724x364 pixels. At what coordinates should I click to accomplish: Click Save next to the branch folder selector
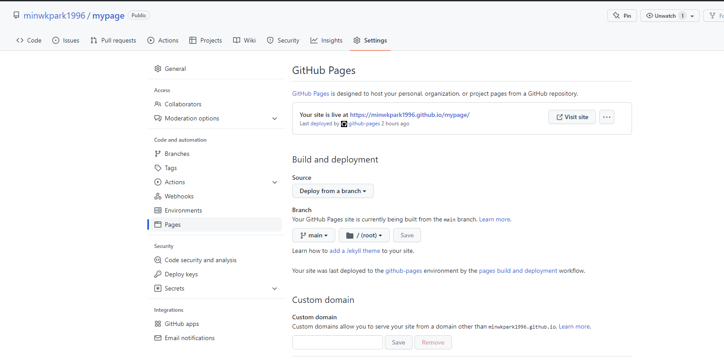pos(407,235)
